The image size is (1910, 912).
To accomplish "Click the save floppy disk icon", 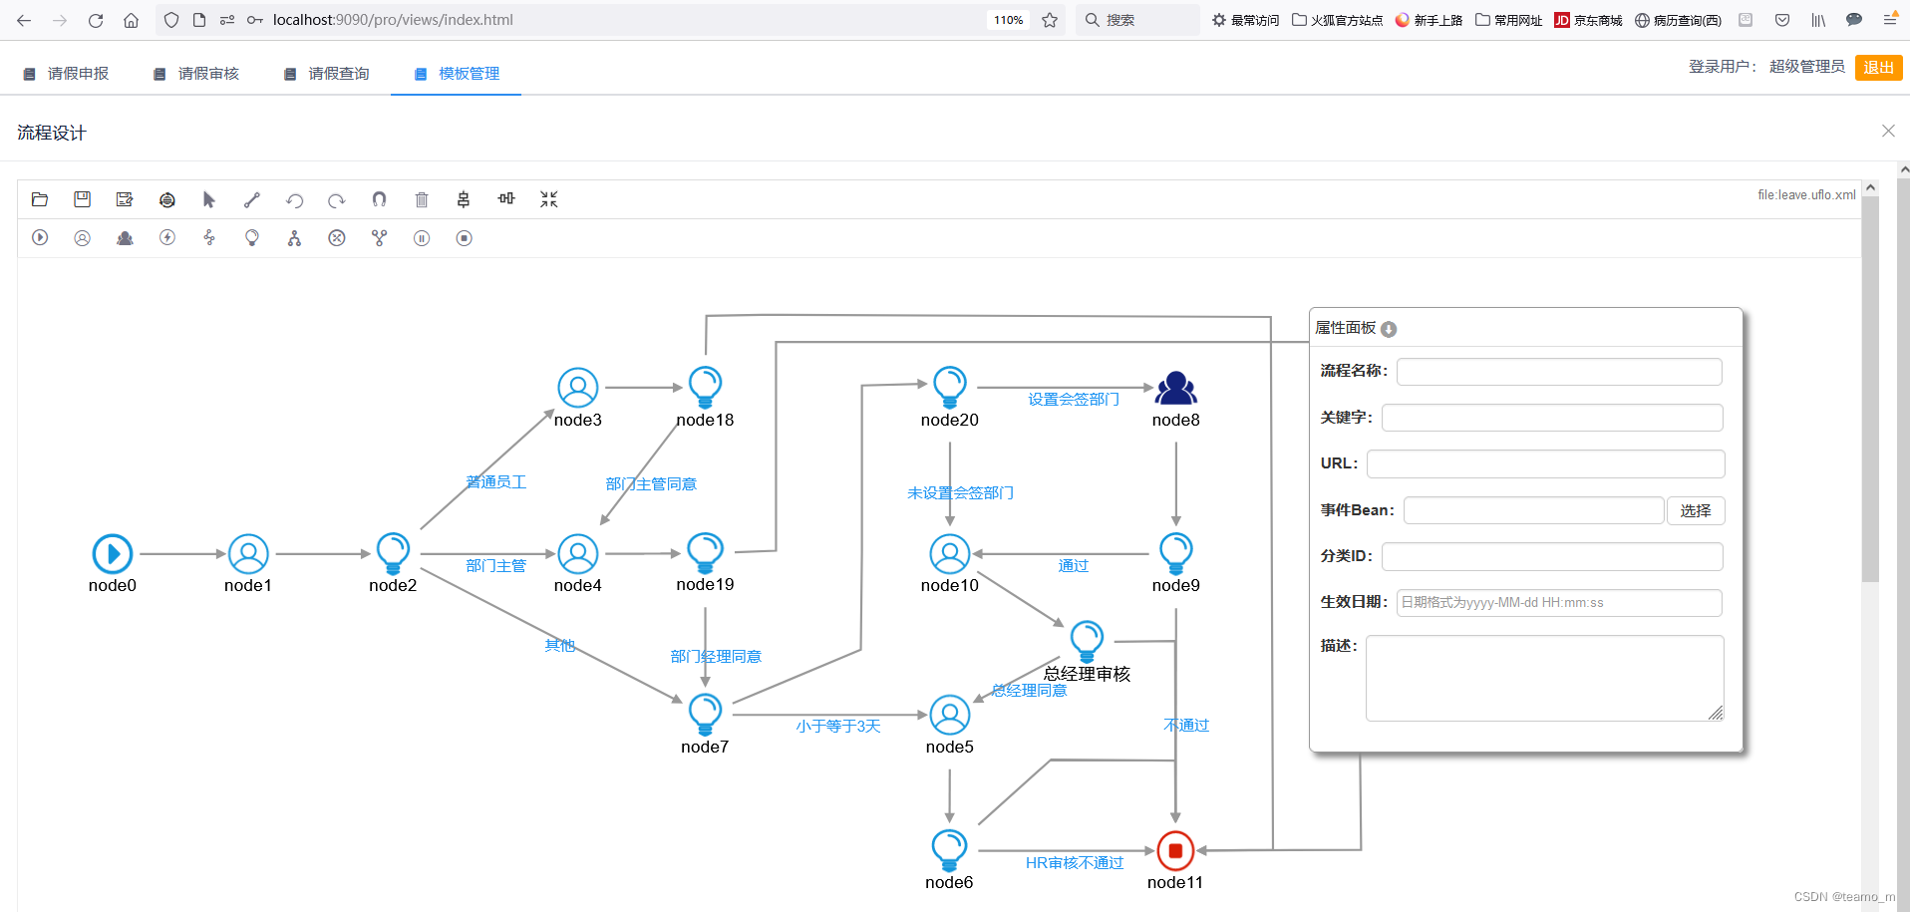I will [83, 199].
